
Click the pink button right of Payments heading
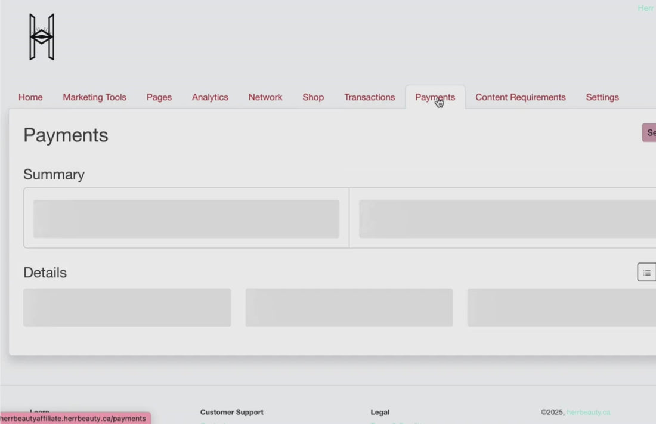point(649,132)
